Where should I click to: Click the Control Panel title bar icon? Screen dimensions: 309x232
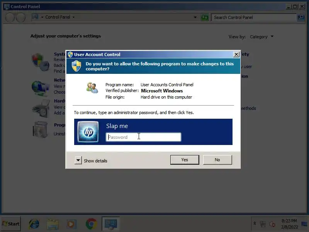7,7
